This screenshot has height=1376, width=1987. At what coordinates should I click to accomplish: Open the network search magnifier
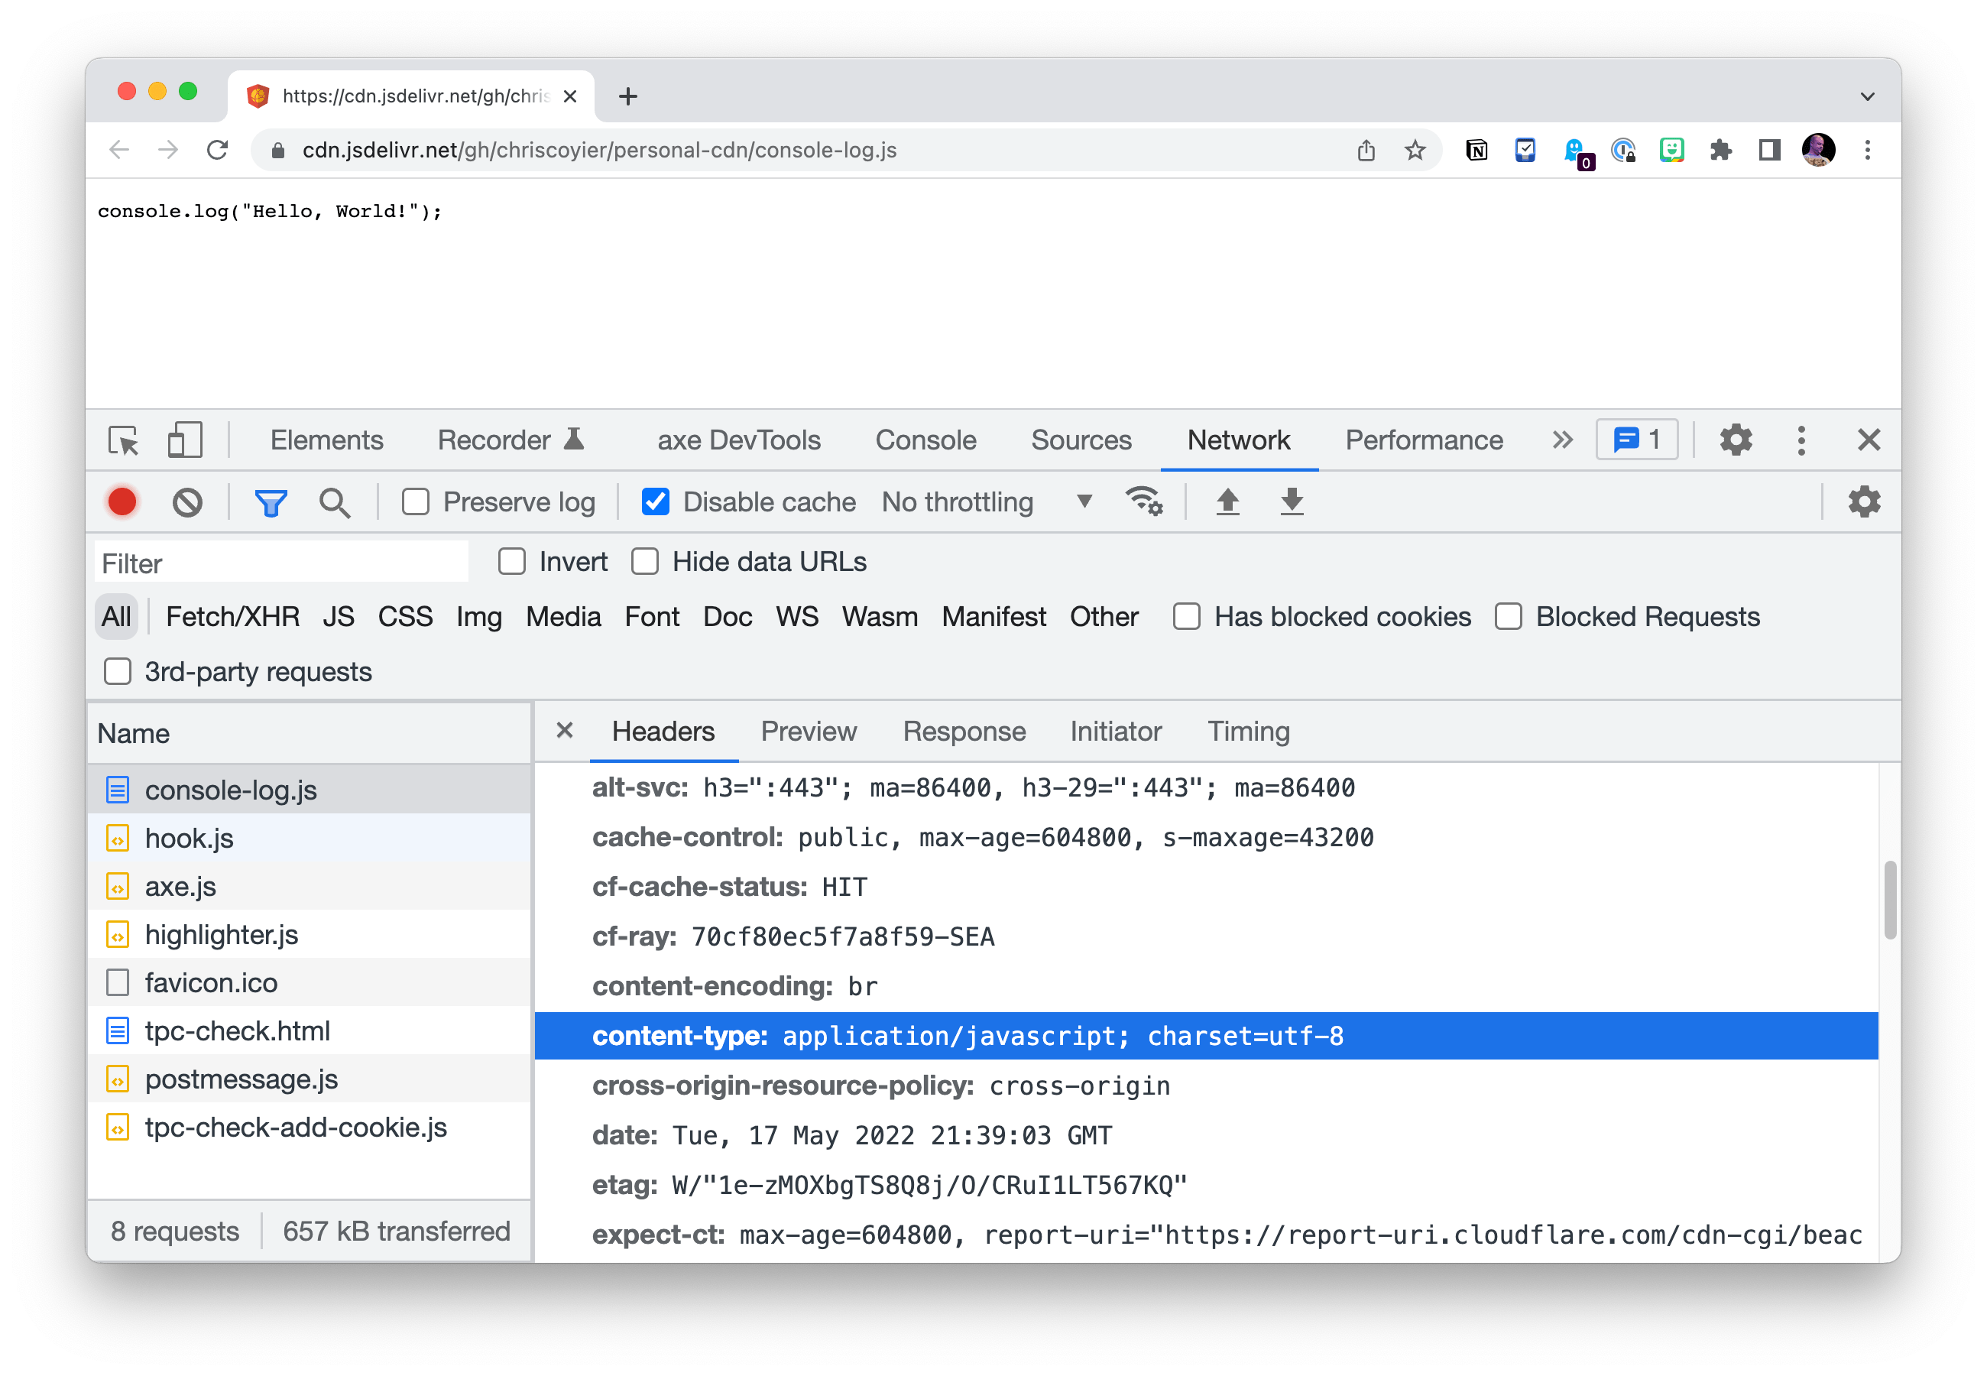(334, 501)
